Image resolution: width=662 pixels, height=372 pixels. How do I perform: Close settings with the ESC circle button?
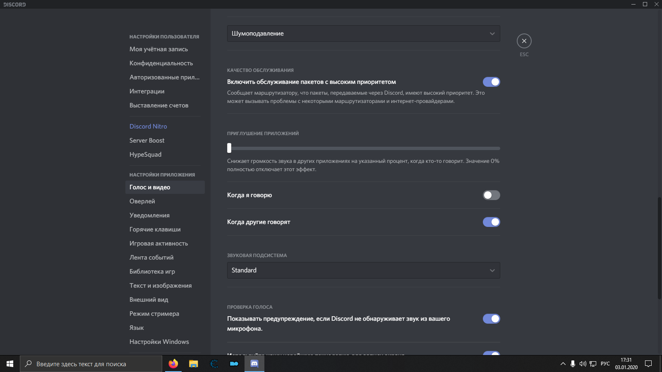pyautogui.click(x=524, y=41)
